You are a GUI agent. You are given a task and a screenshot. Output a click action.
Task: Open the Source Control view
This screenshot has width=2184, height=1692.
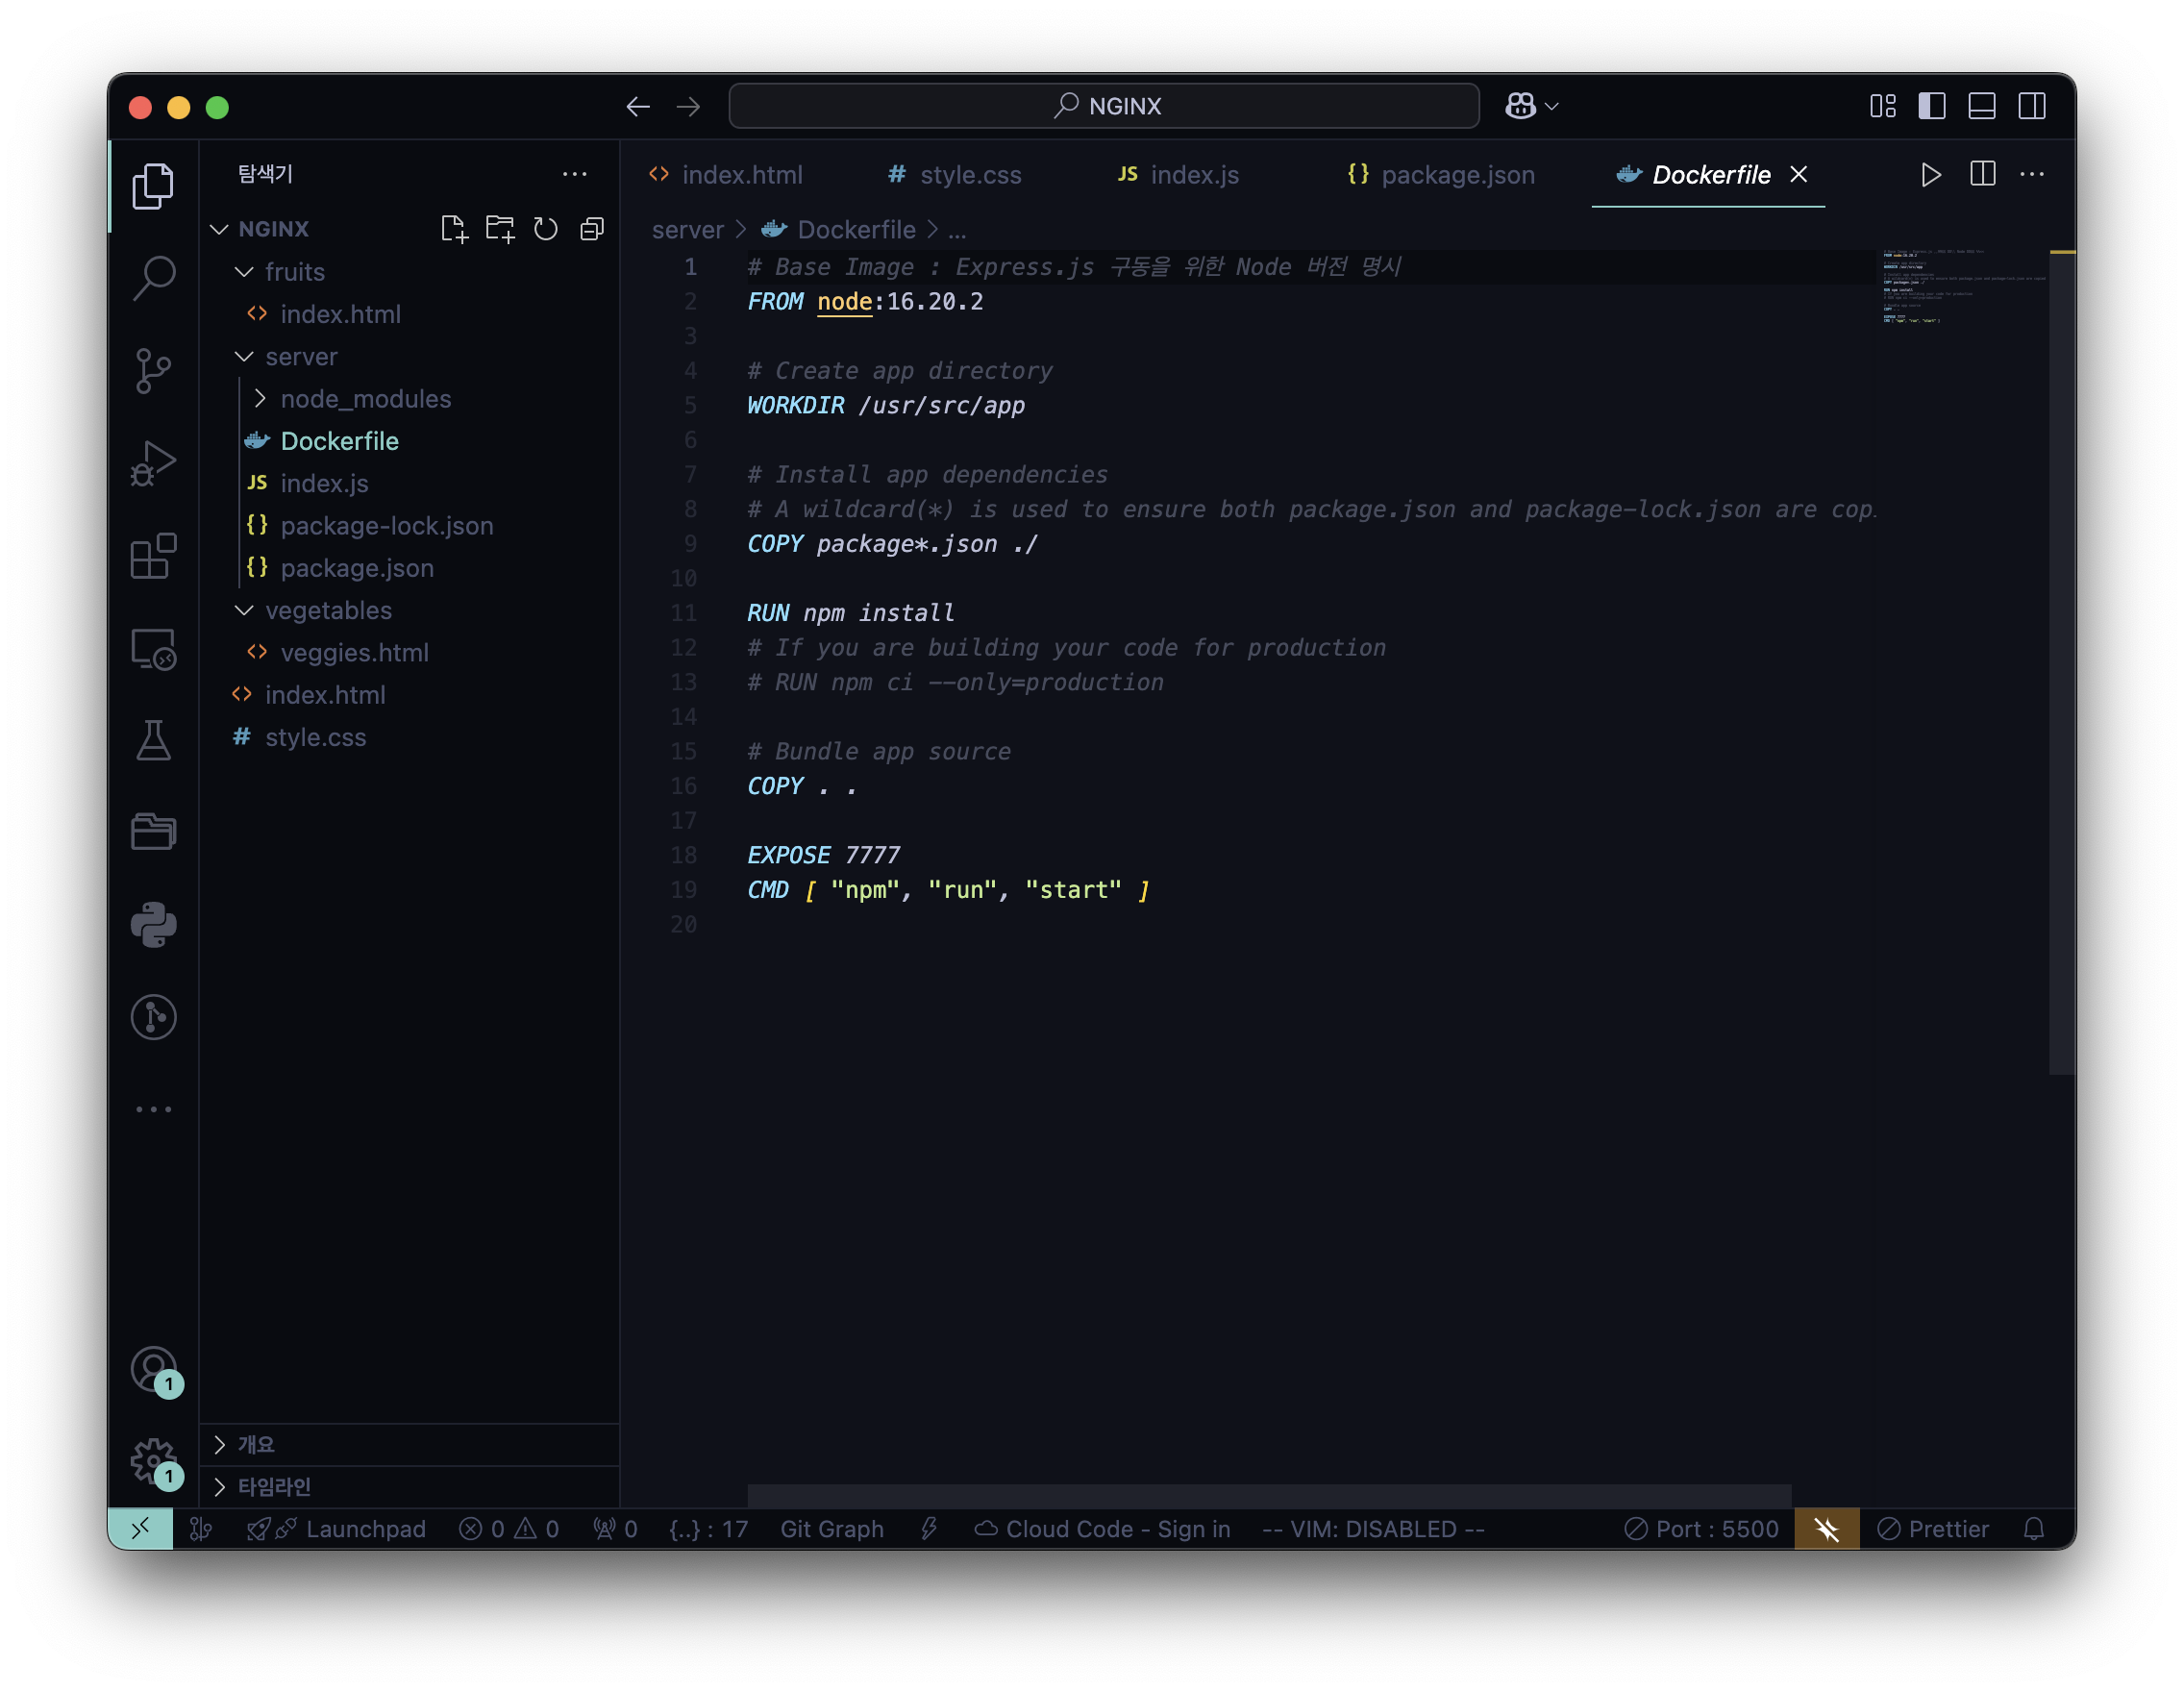tap(153, 370)
